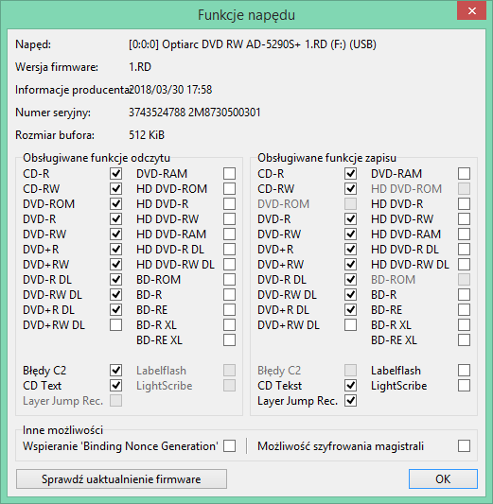
Task: Uncheck CD-R in read functions
Action: click(115, 174)
